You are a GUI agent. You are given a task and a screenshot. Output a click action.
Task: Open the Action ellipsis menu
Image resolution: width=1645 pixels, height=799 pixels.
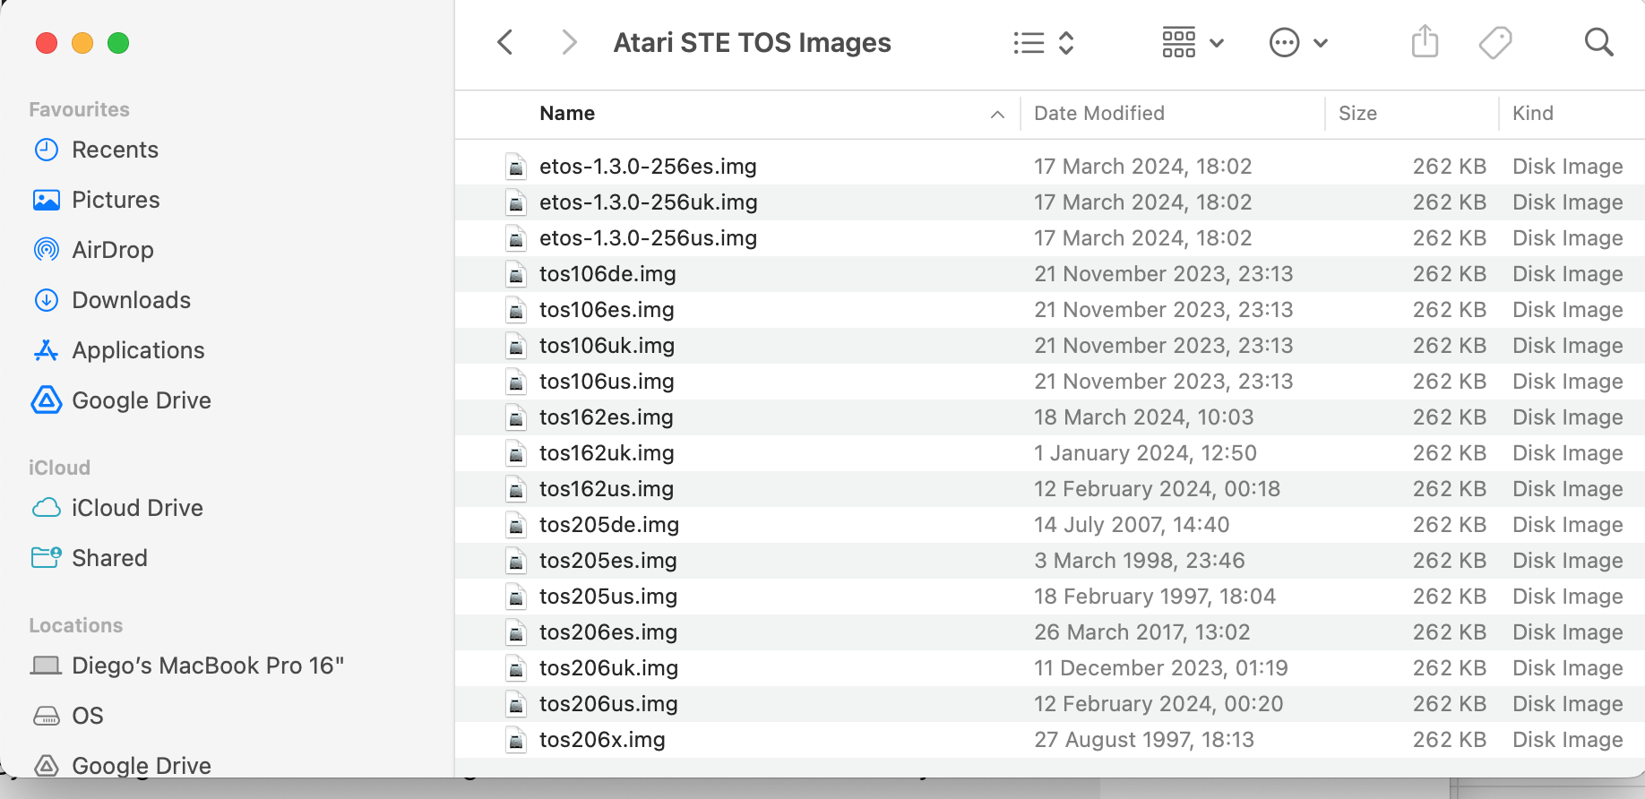(x=1298, y=42)
